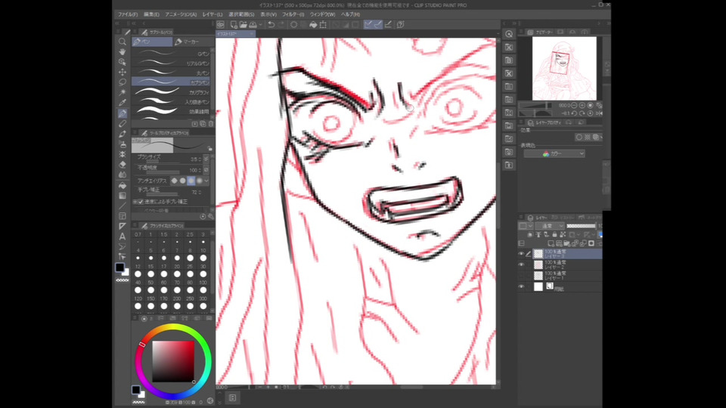Select the 効果線用 sub tool

coord(171,112)
